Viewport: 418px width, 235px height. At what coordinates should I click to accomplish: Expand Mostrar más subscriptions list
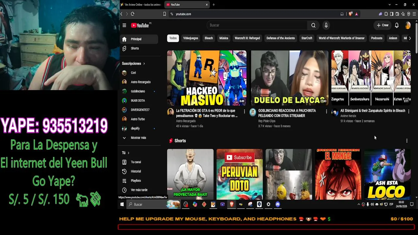[139, 138]
